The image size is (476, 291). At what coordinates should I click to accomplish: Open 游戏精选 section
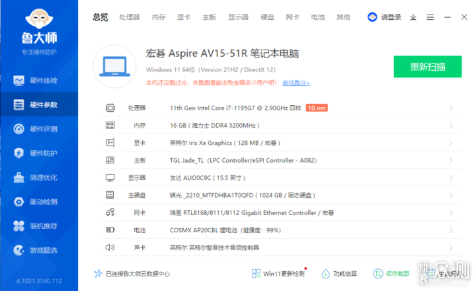coord(39,250)
